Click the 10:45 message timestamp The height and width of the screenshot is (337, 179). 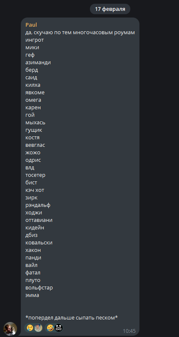pos(129,331)
